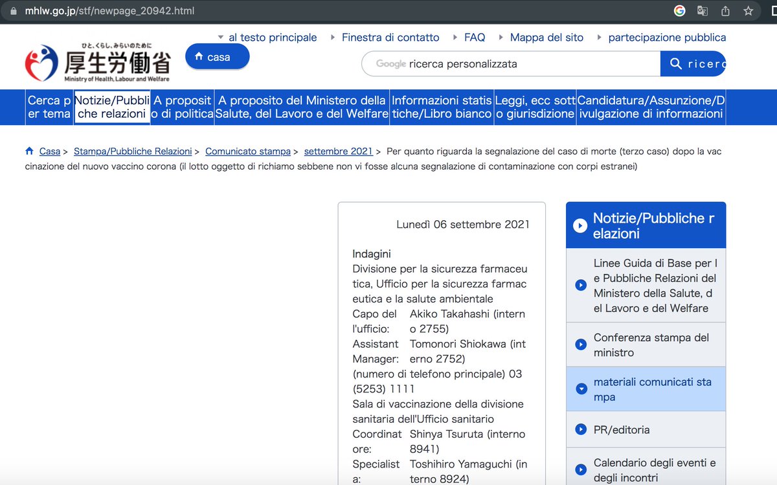
Task: Open 'Informazioni statistiche/Libro bianco' menu
Action: 442,107
